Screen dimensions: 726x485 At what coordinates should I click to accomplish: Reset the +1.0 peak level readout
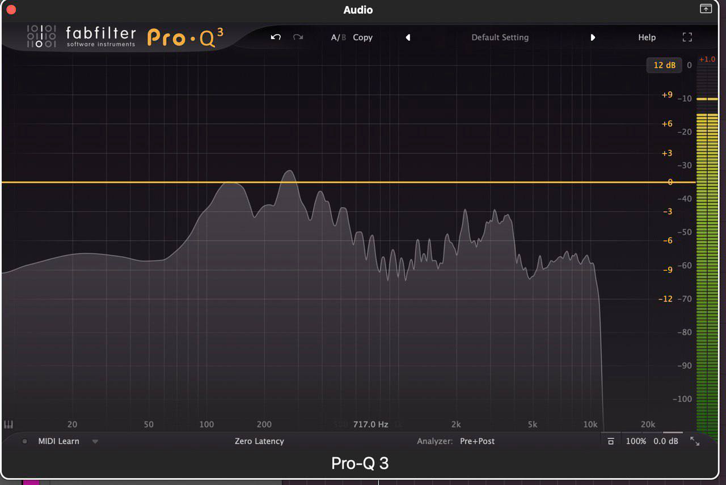pos(707,59)
